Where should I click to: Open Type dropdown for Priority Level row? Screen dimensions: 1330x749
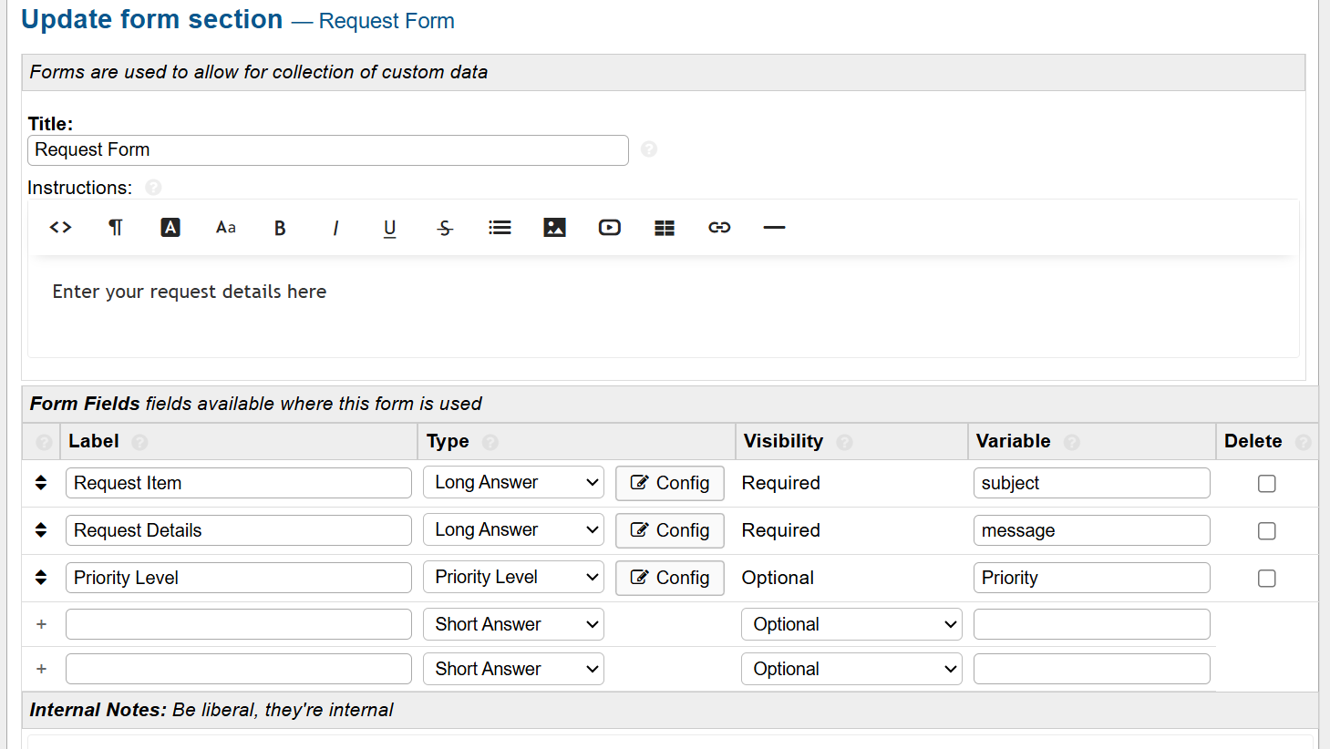tap(513, 578)
